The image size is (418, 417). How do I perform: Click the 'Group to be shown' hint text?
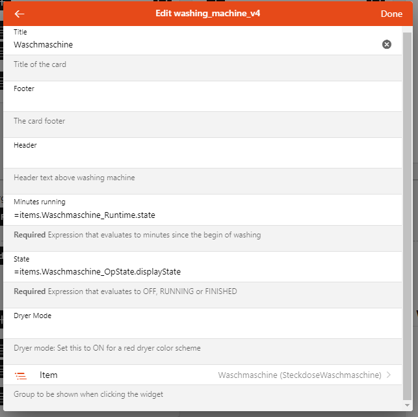coord(88,394)
